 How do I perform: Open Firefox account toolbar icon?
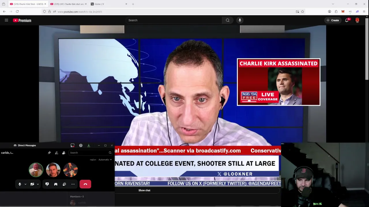330,11
